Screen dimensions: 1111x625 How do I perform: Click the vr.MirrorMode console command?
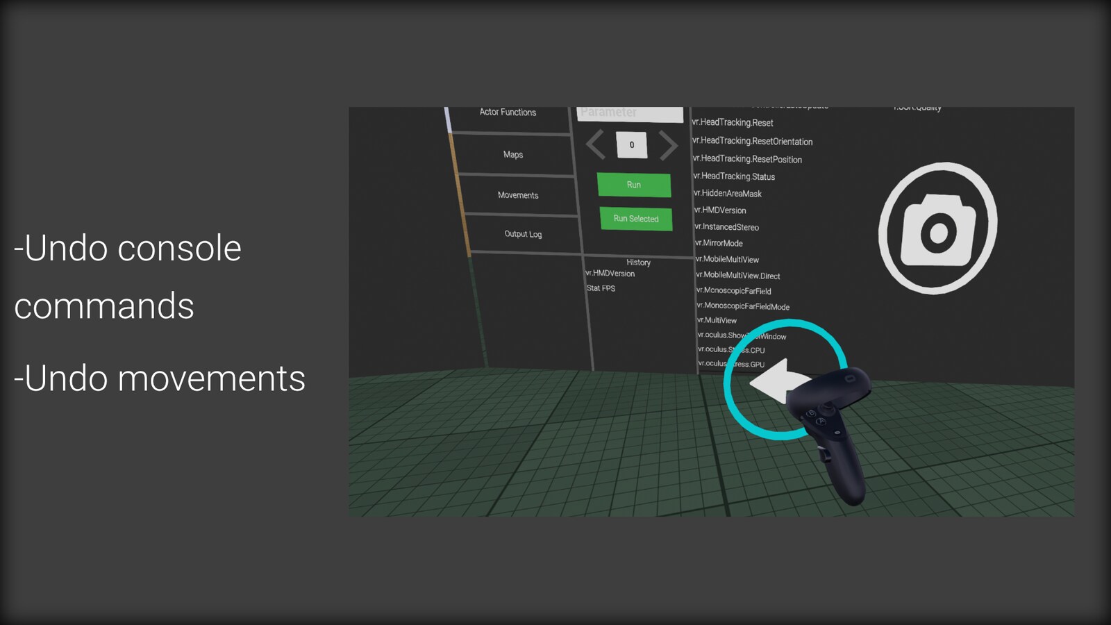[x=719, y=243]
